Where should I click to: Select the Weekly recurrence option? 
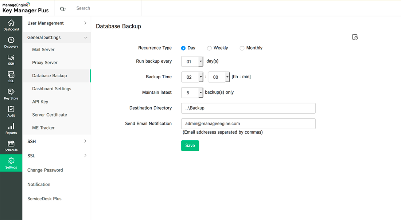(x=209, y=48)
